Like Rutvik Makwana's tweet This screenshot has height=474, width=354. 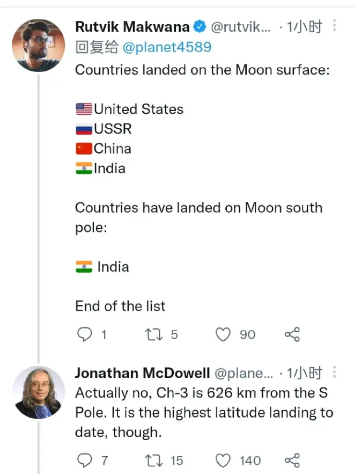223,334
